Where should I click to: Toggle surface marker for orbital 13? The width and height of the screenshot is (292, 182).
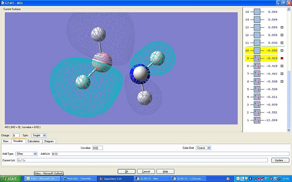click(282, 27)
